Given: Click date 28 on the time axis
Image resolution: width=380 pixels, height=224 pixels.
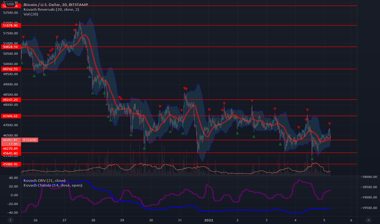Looking at the screenshot, I should (x=93, y=220).
